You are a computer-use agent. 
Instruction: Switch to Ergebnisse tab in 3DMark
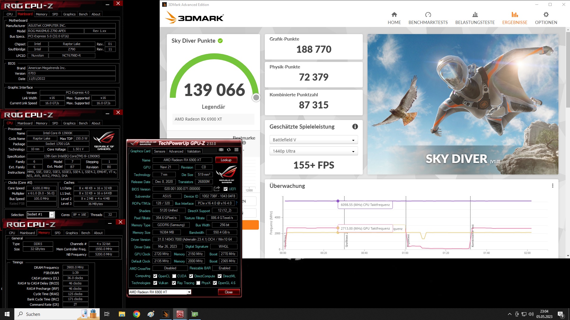pyautogui.click(x=515, y=18)
